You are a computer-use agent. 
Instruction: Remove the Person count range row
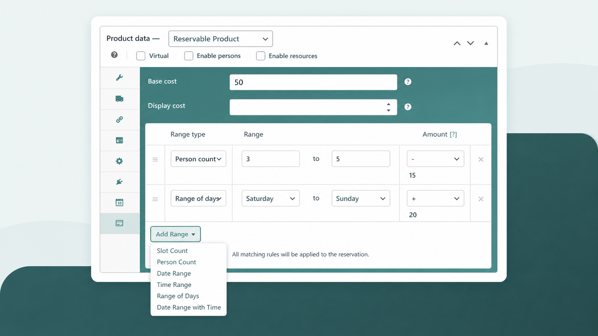point(481,159)
